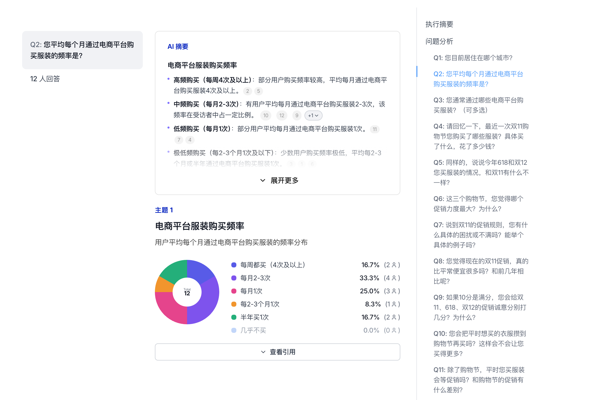The image size is (612, 400).
Task: Click the person icon for 每周都买 row
Action: 394,265
